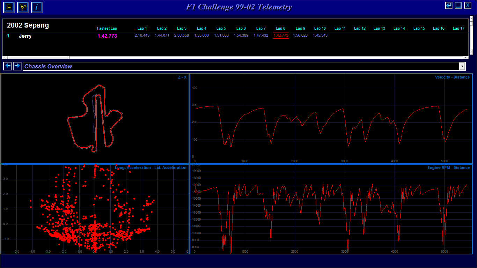This screenshot has width=477, height=268.
Task: Click the lap list vertical scrollbar up arrow
Action: tap(471, 18)
